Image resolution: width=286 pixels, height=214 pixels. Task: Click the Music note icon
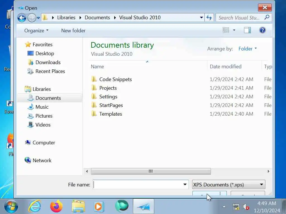tap(31, 107)
